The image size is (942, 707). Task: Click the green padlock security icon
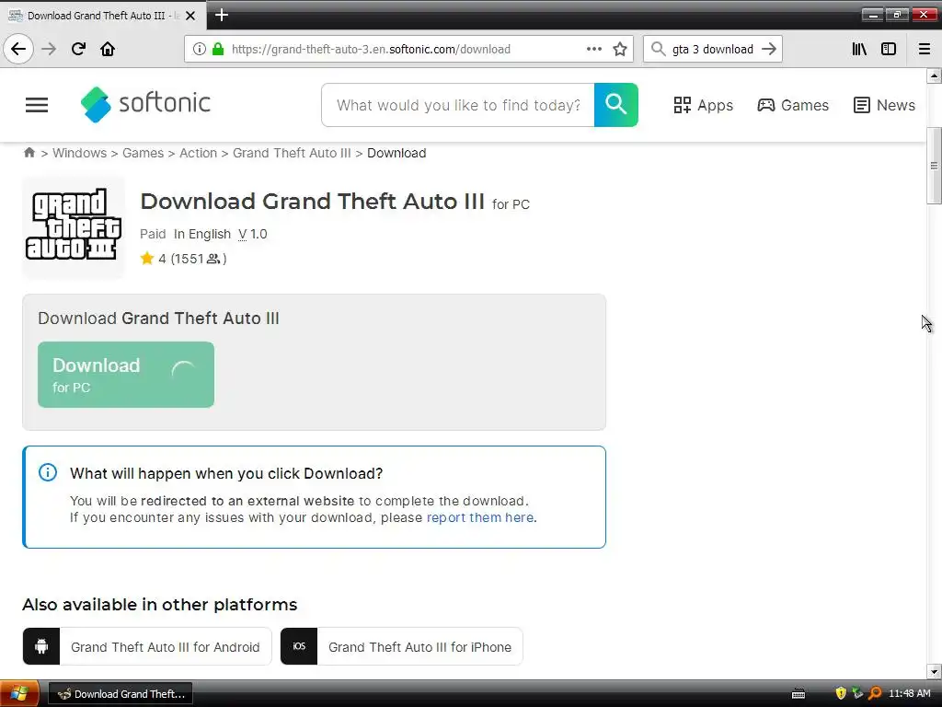[x=218, y=49]
